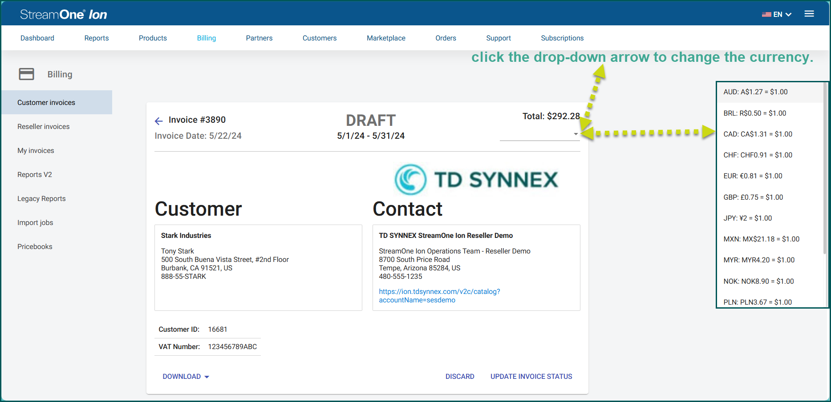The height and width of the screenshot is (402, 831).
Task: Click the currency list scrollbar
Action: tap(825, 169)
